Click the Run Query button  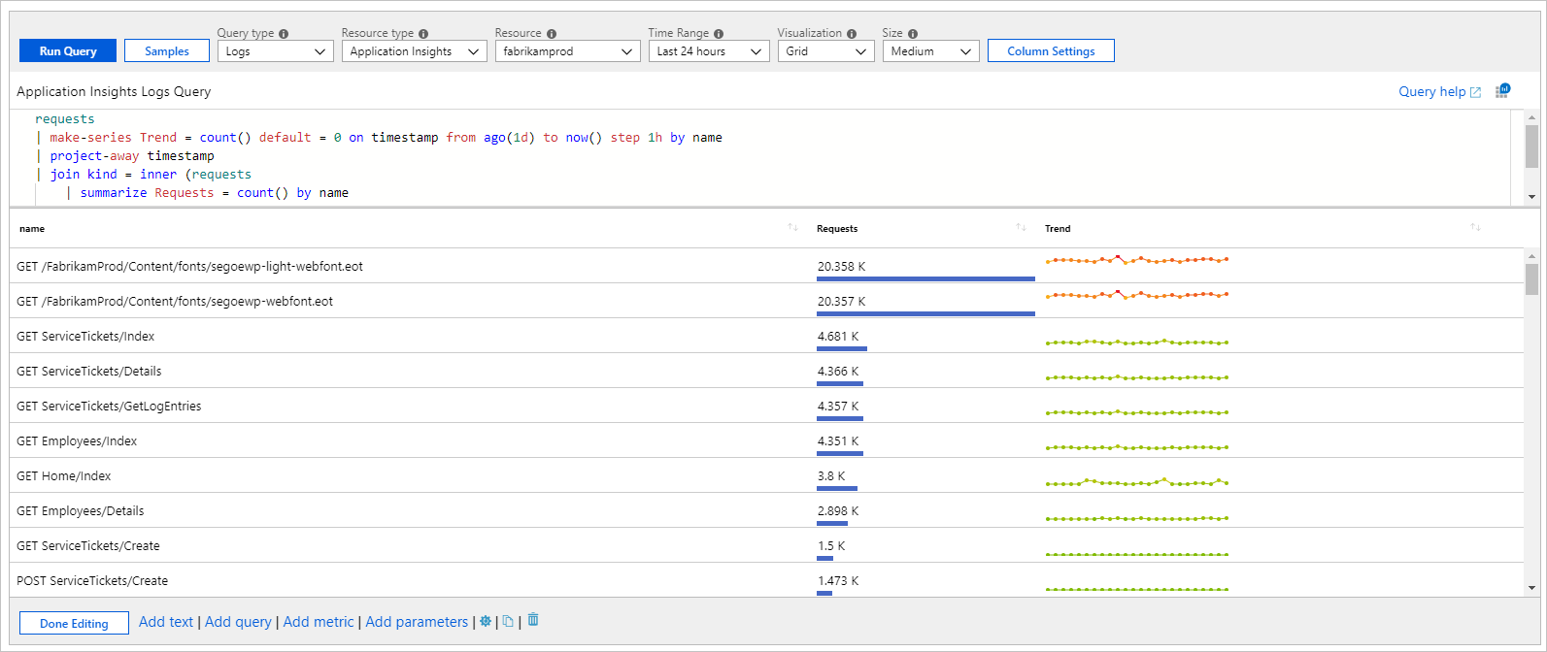click(x=68, y=51)
